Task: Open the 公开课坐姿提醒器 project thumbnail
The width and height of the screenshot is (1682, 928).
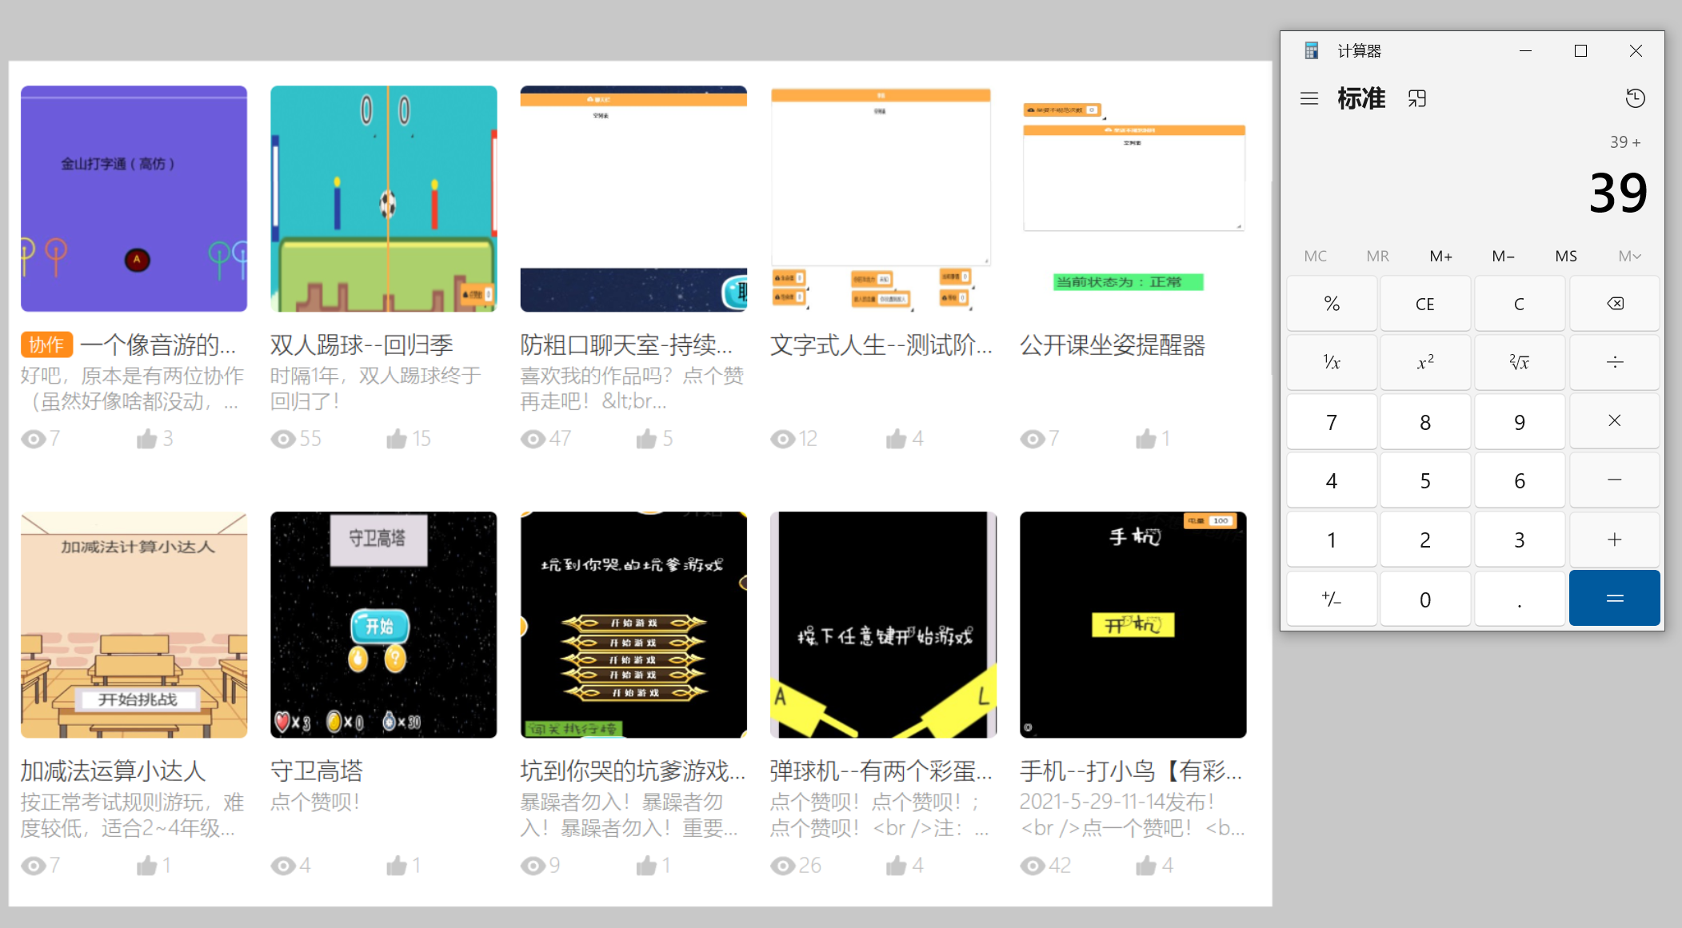Action: [x=1133, y=198]
